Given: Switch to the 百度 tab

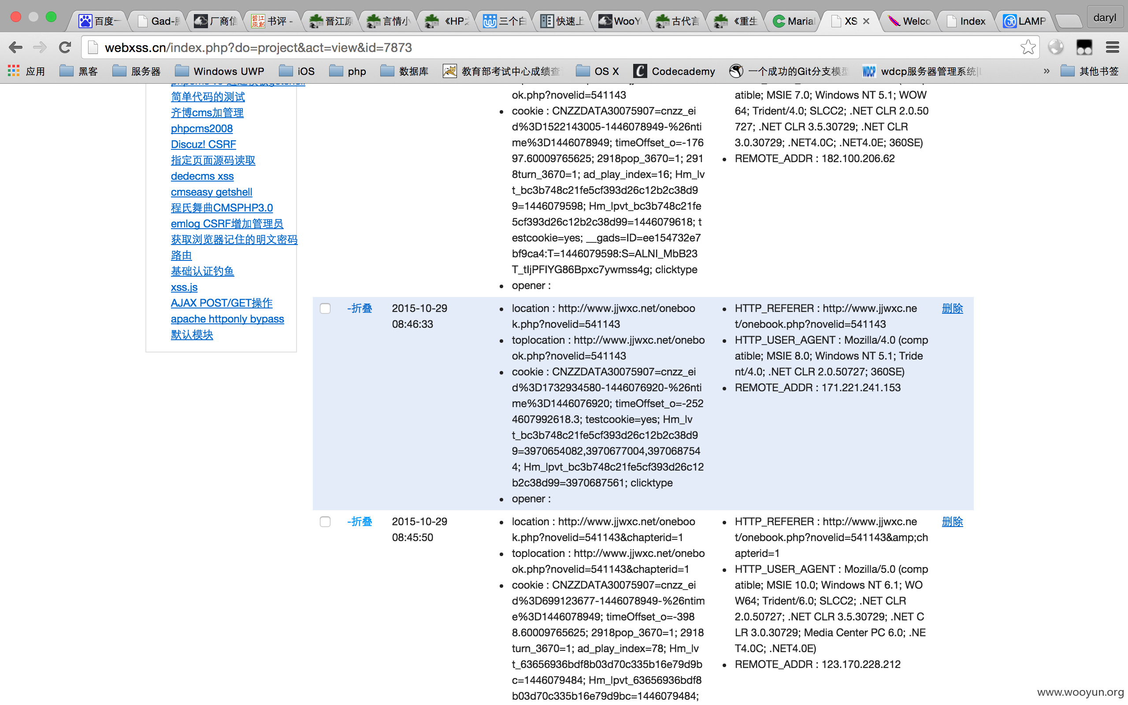Looking at the screenshot, I should pos(99,21).
